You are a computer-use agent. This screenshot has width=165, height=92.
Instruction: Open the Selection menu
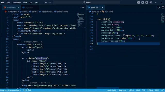point(16,2)
